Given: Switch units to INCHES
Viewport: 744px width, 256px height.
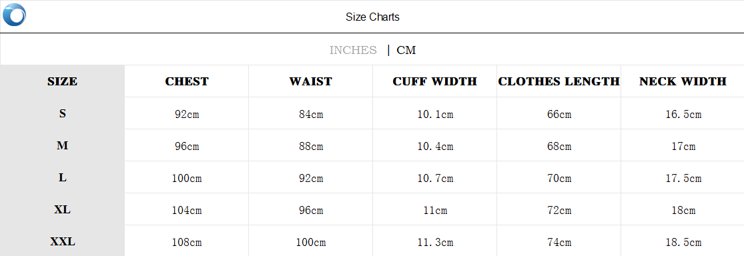Looking at the screenshot, I should coord(353,50).
